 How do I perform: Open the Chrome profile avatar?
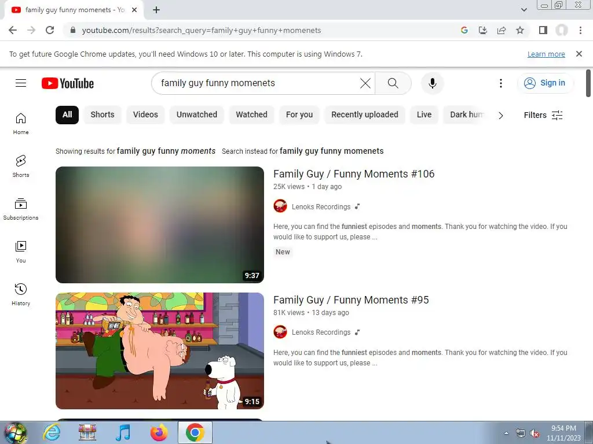[562, 30]
